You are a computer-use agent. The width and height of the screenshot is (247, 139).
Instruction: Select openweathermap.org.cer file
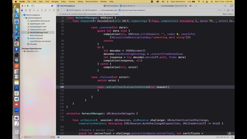tap(40, 21)
